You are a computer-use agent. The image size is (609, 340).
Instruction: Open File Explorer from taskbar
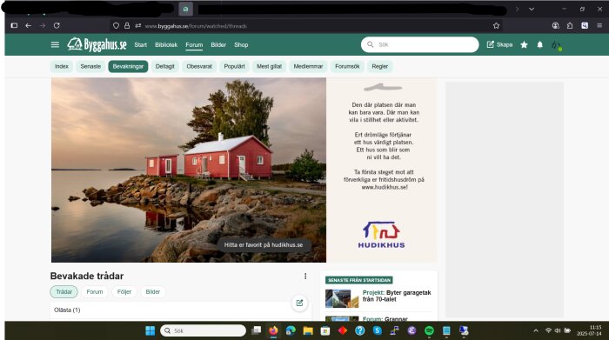pyautogui.click(x=308, y=330)
